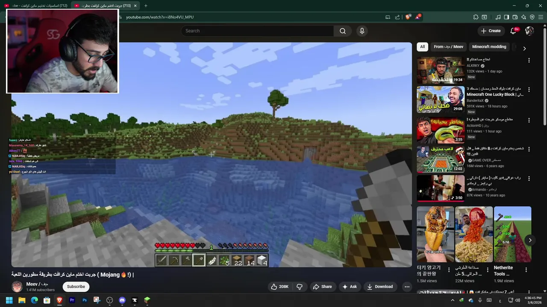Image resolution: width=547 pixels, height=307 pixels.
Task: Open options for the ALKRKY video
Action: pyautogui.click(x=529, y=61)
